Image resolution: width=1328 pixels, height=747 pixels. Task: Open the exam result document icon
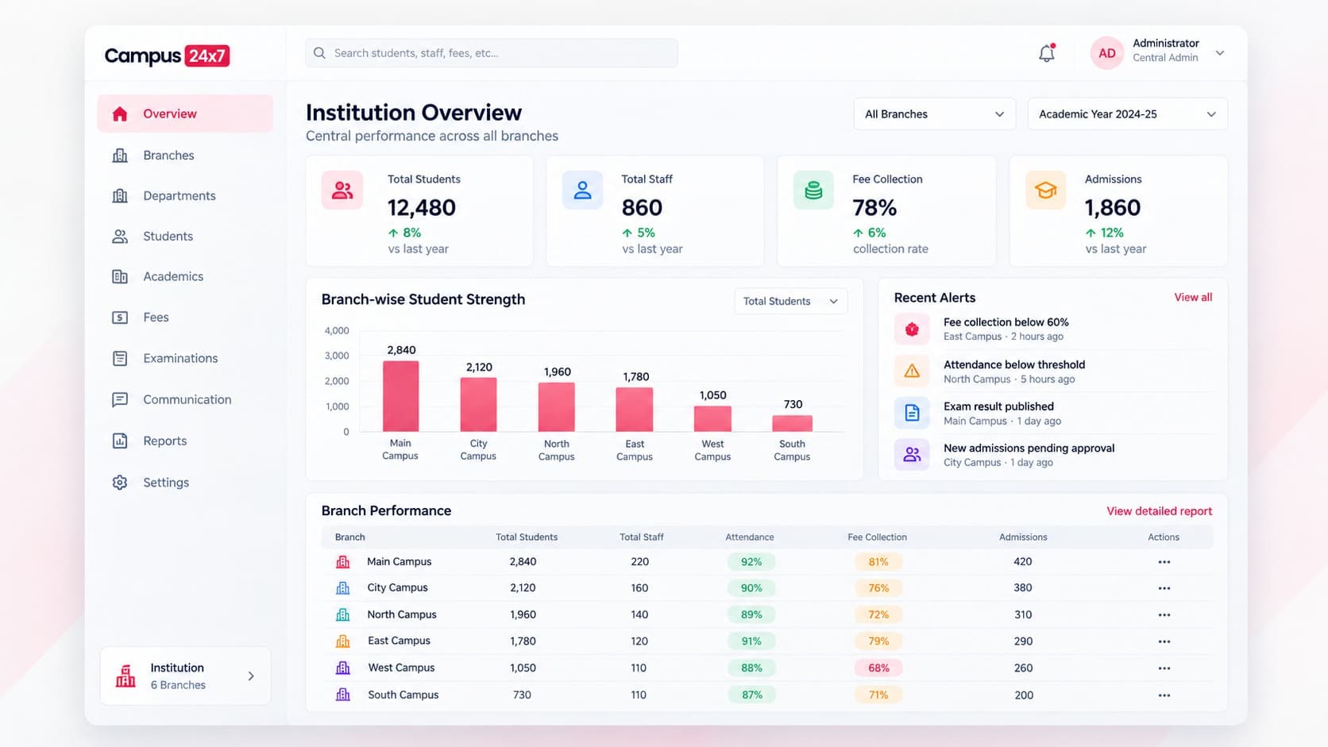pos(912,413)
